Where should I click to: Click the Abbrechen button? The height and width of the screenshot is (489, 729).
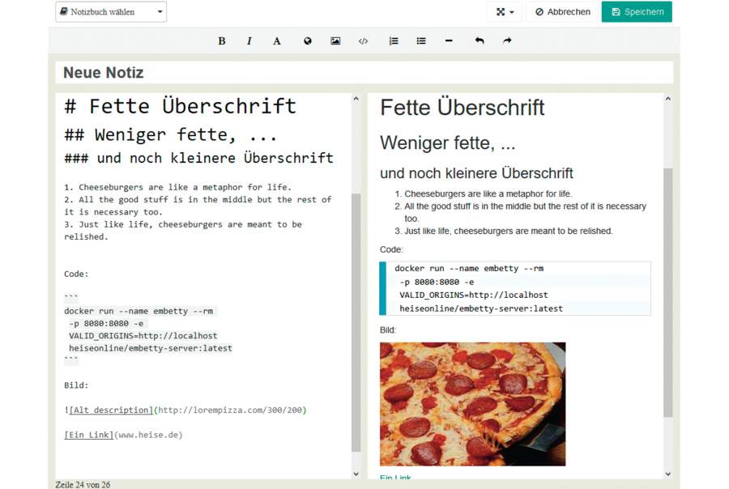click(x=563, y=11)
